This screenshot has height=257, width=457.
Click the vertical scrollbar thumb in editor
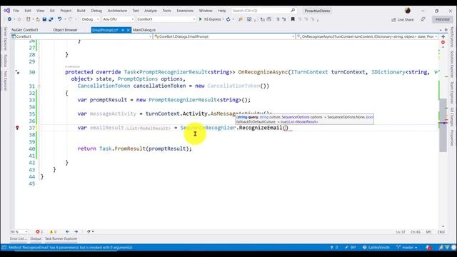(443, 126)
